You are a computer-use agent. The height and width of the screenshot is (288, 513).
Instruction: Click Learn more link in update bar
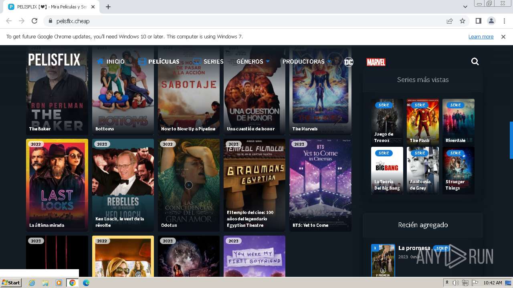coord(481,36)
